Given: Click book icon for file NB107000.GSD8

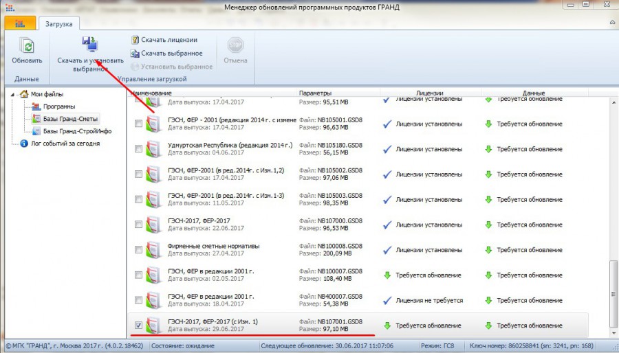Looking at the screenshot, I should (153, 225).
